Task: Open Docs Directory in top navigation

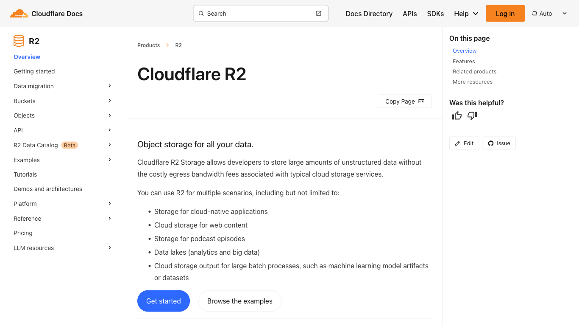Action: pos(369,14)
